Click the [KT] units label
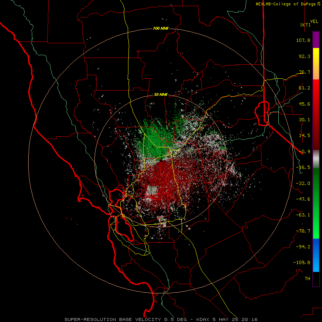The width and height of the screenshot is (322, 322). pos(306,25)
